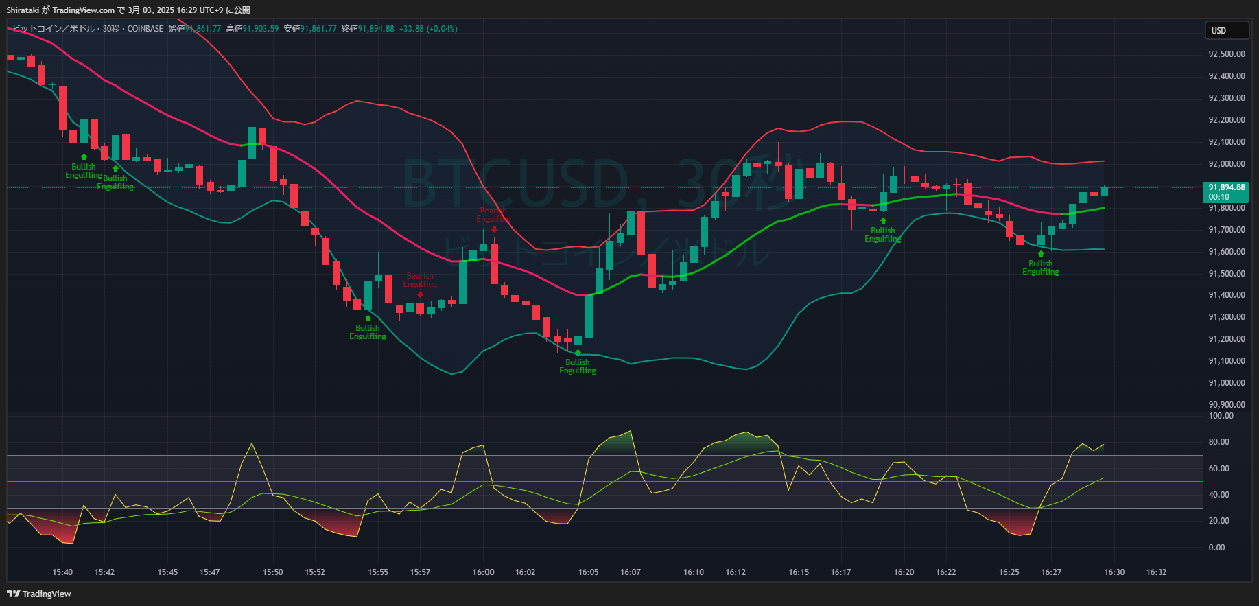The image size is (1259, 606).
Task: Click the Bullish Engulfing label near 16:26
Action: click(1041, 268)
